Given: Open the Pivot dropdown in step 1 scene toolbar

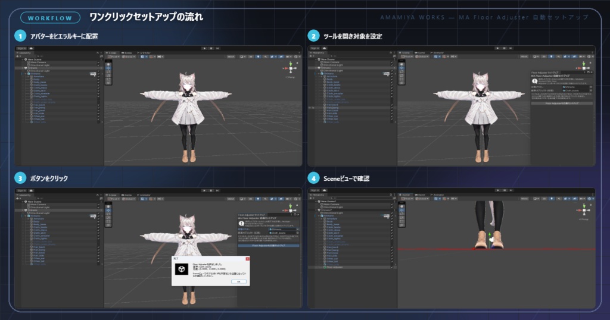Looking at the screenshot, I should (x=114, y=57).
